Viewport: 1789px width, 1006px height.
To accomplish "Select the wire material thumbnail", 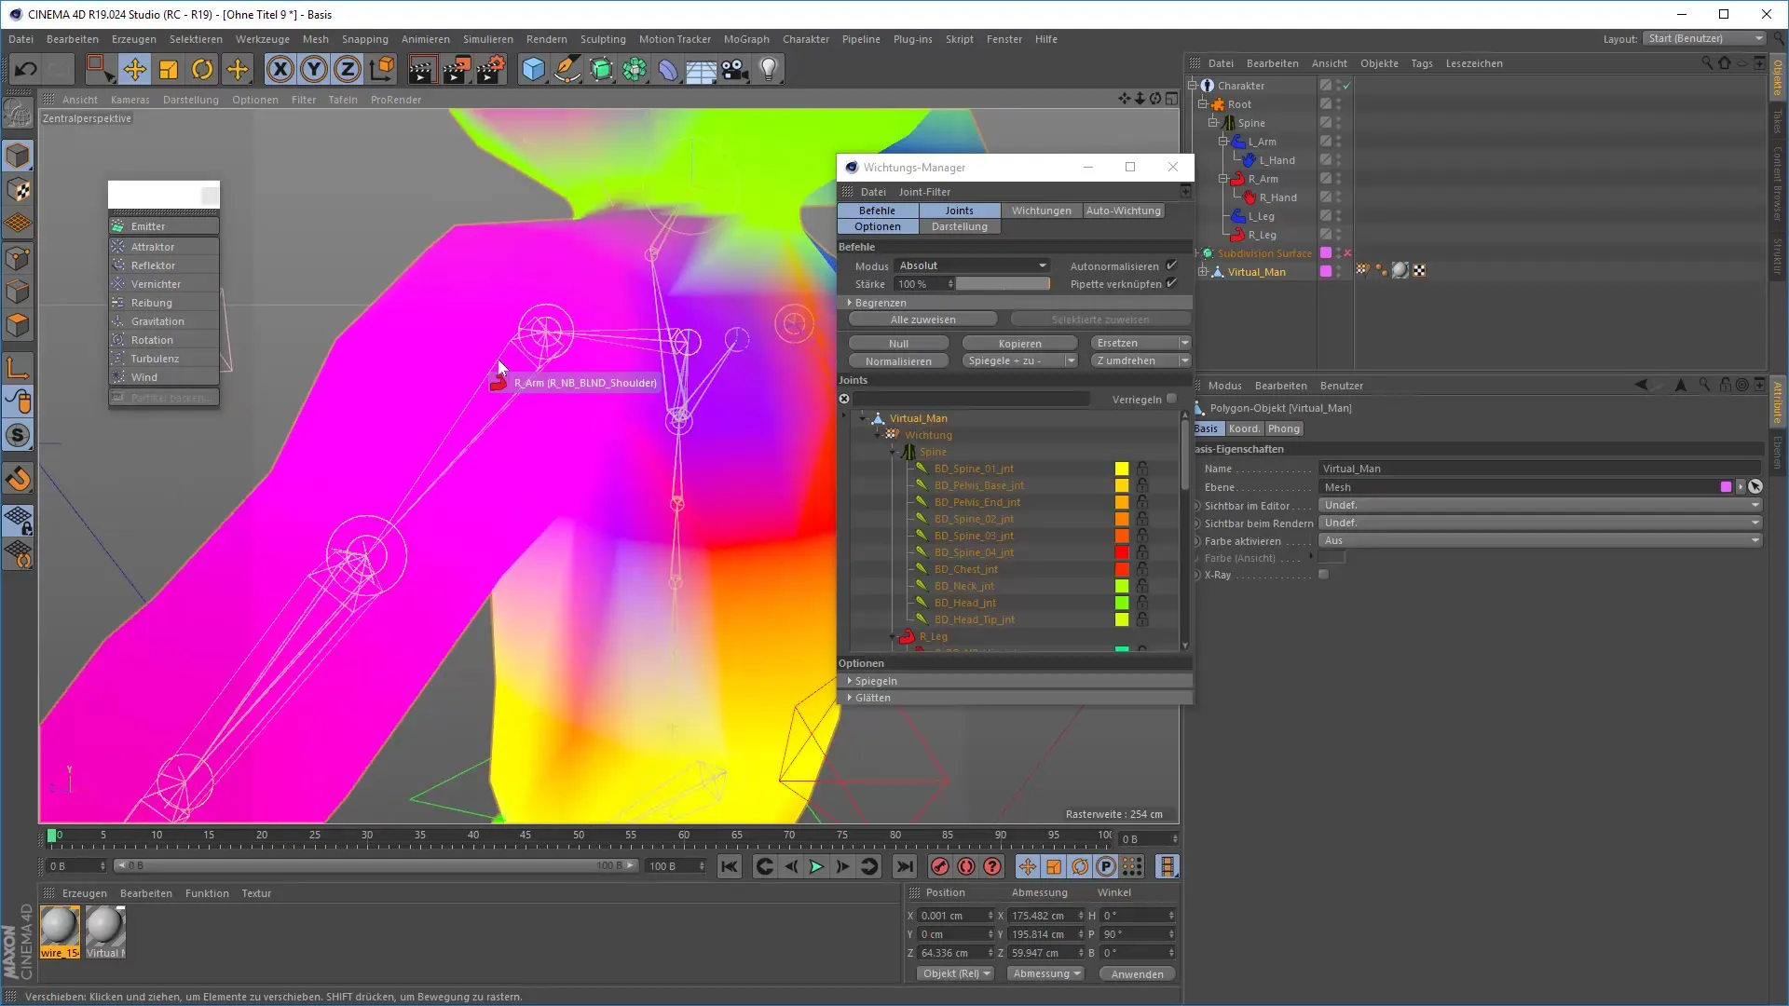I will pyautogui.click(x=60, y=931).
